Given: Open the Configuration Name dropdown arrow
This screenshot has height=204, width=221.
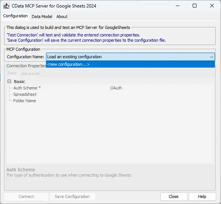Looking at the screenshot, I should point(211,57).
